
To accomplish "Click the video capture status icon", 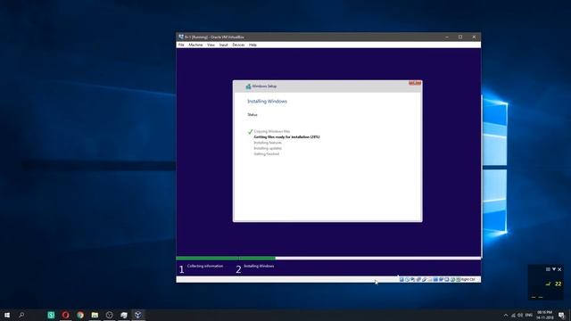I will tap(441, 279).
